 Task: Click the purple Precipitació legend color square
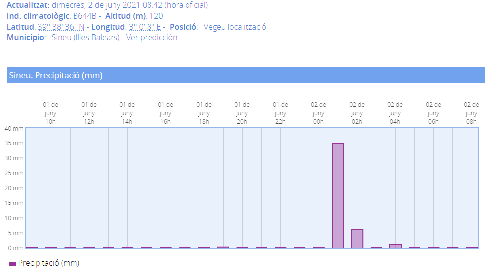pyautogui.click(x=13, y=264)
